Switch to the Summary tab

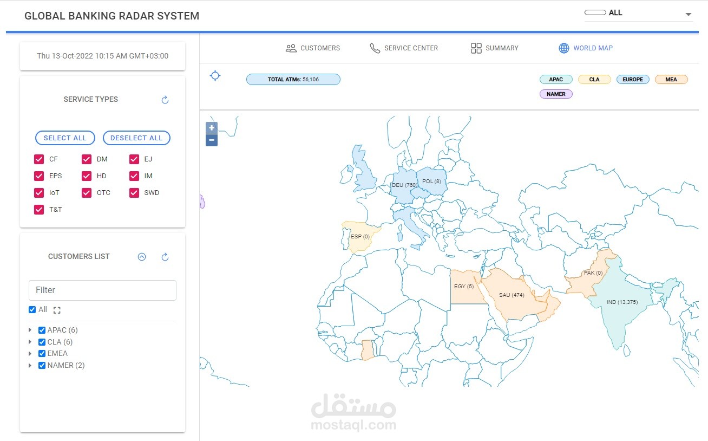tap(494, 48)
